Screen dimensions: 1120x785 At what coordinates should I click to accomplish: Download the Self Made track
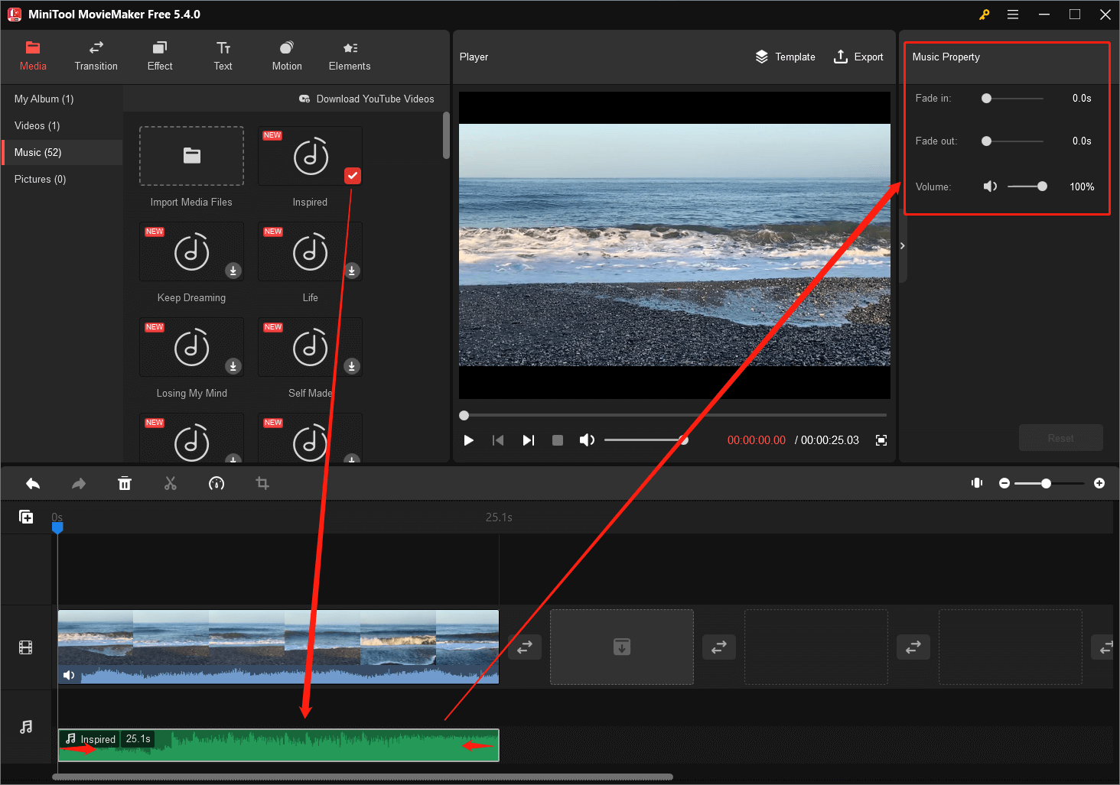(x=352, y=366)
